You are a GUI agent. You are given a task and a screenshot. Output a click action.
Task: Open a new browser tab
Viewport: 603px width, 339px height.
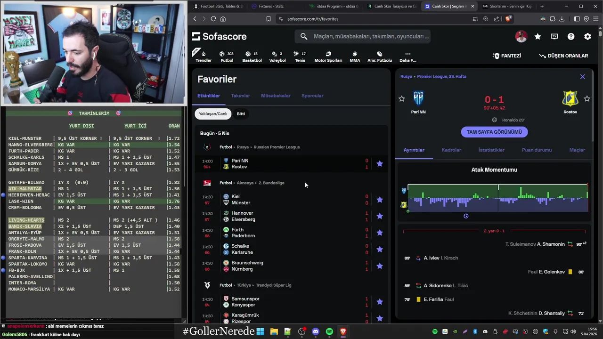tap(542, 6)
